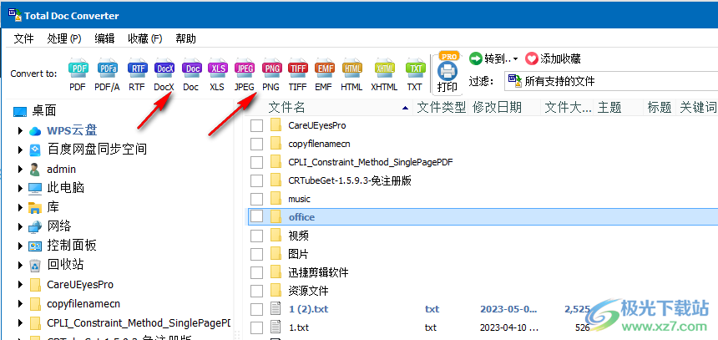Select the 库 library icon
The image size is (718, 340).
(x=35, y=207)
